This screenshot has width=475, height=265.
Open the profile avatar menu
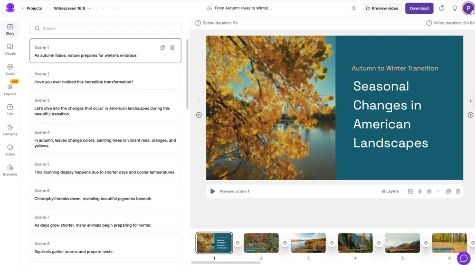468,8
